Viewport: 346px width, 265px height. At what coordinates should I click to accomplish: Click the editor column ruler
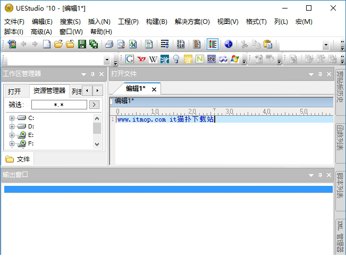tap(222, 112)
